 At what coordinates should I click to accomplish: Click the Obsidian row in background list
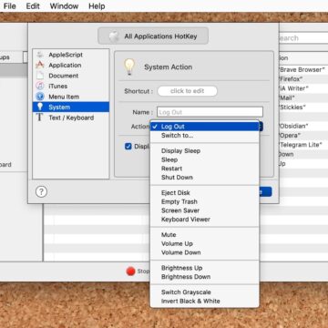coord(303,126)
